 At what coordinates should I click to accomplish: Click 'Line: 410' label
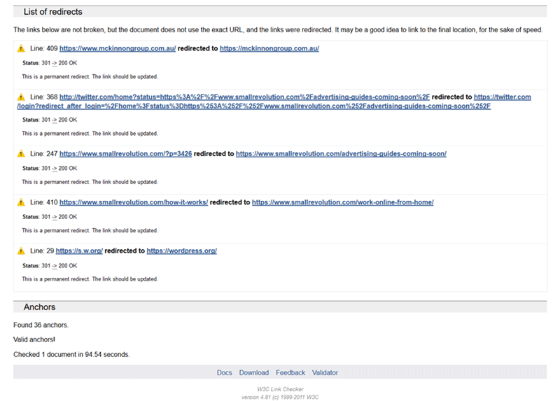[x=44, y=202]
